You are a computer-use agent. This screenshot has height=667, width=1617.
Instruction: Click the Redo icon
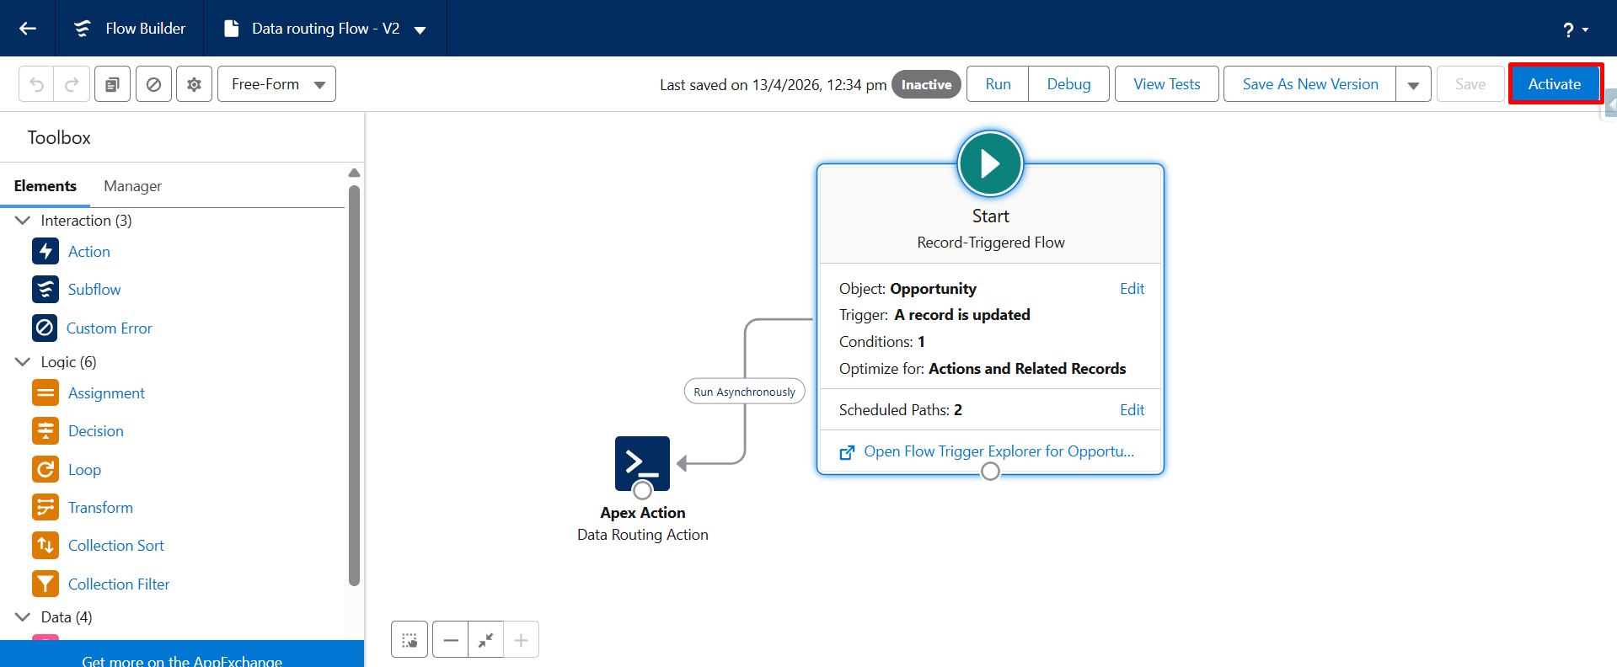[x=72, y=84]
